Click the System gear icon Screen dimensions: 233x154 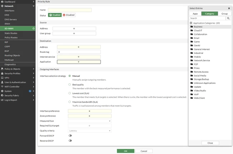coord(2,91)
